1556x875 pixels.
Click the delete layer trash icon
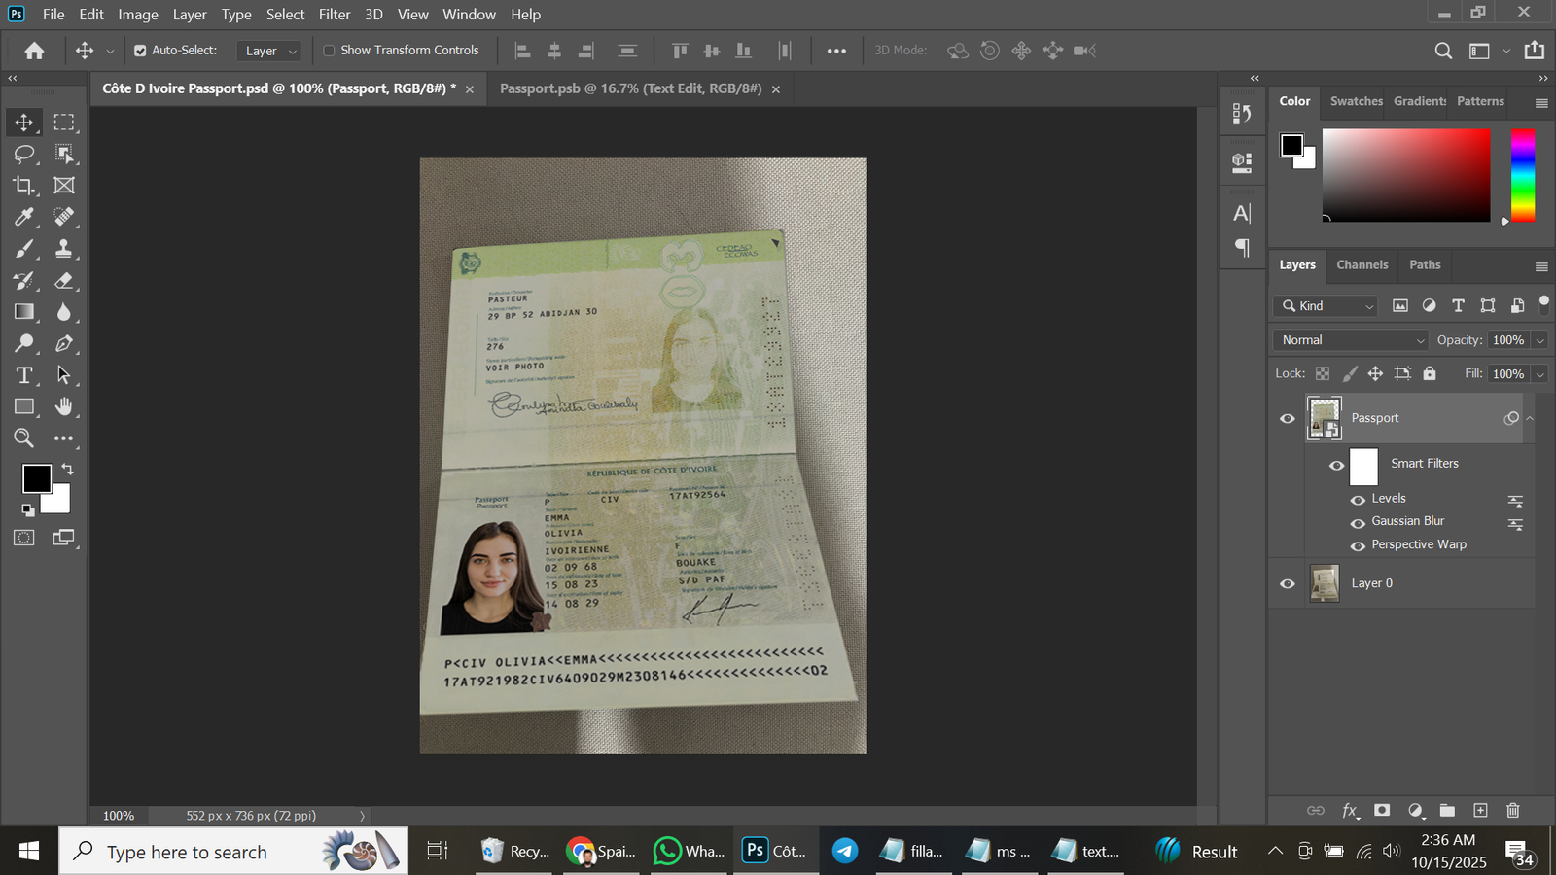click(x=1512, y=810)
